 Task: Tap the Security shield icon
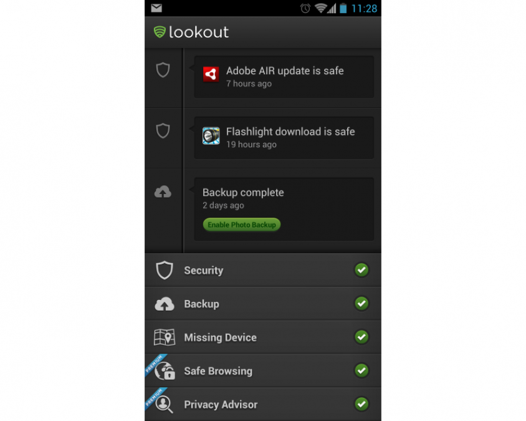click(x=165, y=270)
